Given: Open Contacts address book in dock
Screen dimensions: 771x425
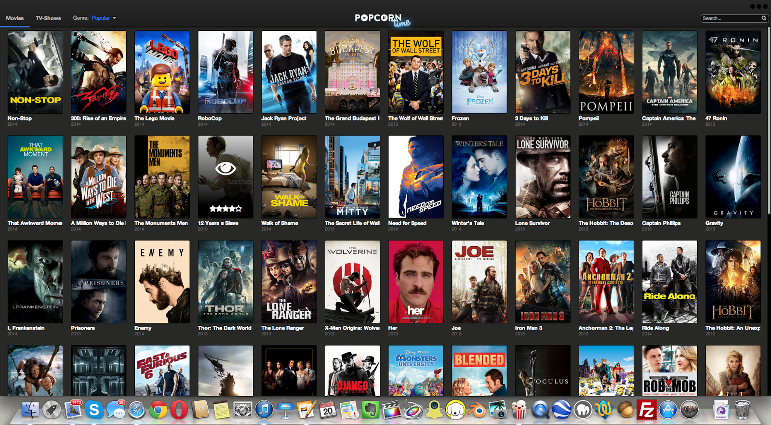Looking at the screenshot, I should pyautogui.click(x=200, y=410).
